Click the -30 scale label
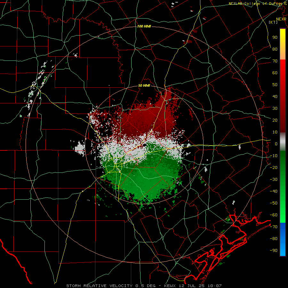 pos(274,180)
